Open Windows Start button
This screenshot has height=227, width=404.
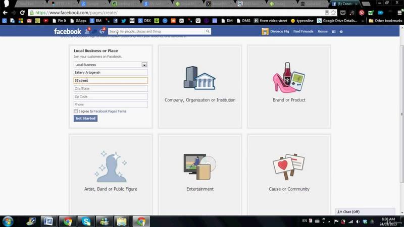pyautogui.click(x=8, y=221)
